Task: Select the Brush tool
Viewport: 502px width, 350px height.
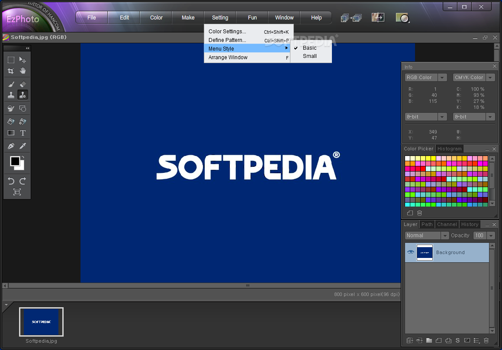Action: (11, 84)
